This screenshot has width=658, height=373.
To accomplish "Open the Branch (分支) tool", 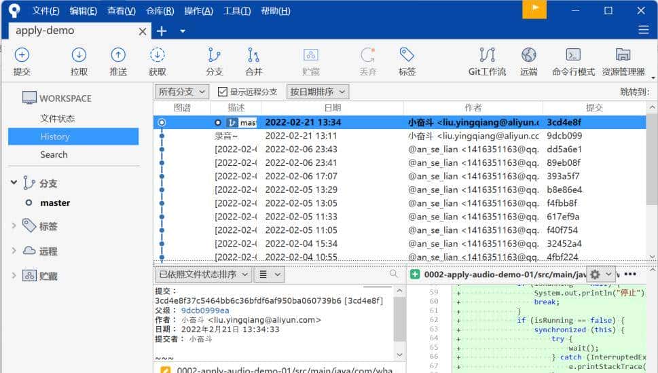I will click(x=215, y=61).
